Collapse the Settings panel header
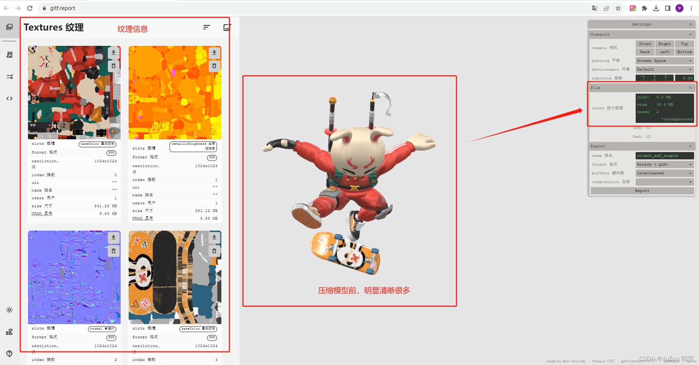This screenshot has width=699, height=365. [642, 24]
